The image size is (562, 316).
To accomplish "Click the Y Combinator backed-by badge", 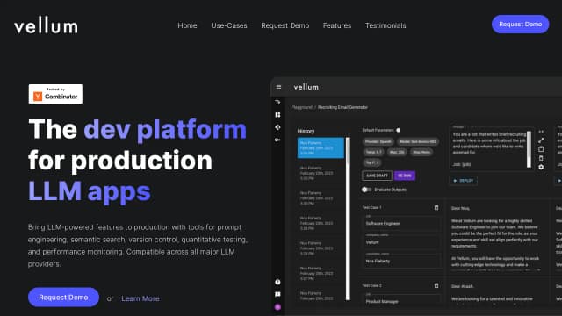I will pos(55,94).
